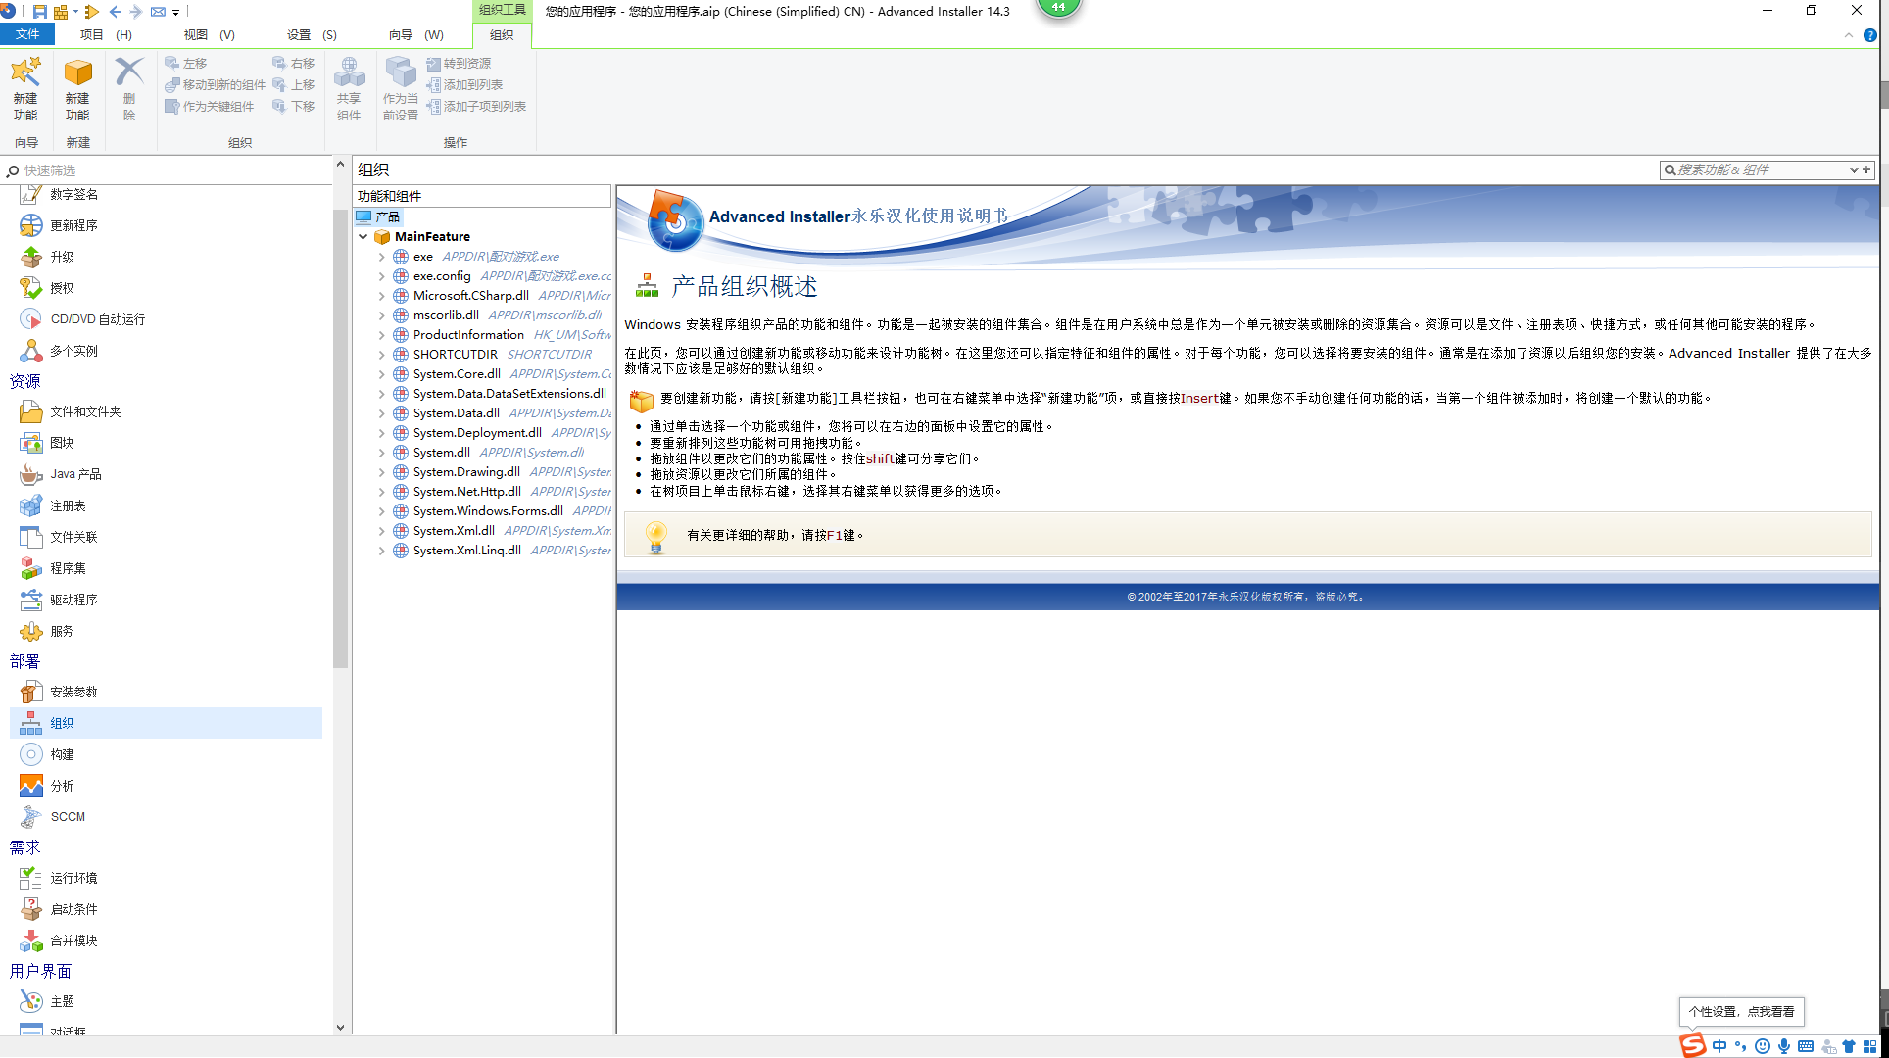Click the Build icon in quick access toolbar
The height and width of the screenshot is (1058, 1889).
pos(62,12)
